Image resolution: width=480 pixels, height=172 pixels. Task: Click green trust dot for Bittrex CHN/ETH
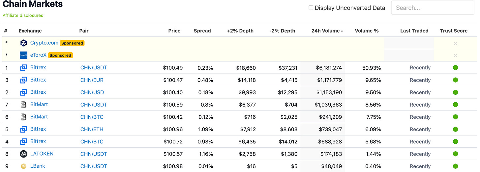tap(455, 129)
